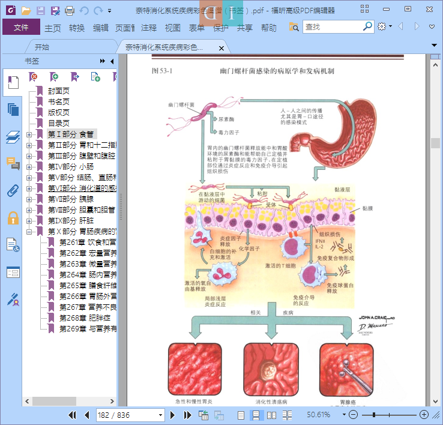The width and height of the screenshot is (443, 425).
Task: Select the 封面页 bookmark
Action: 58,91
